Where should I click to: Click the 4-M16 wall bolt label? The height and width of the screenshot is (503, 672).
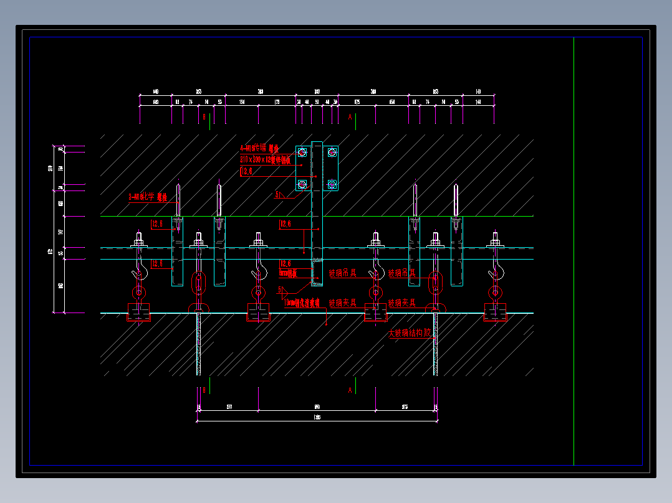[259, 149]
